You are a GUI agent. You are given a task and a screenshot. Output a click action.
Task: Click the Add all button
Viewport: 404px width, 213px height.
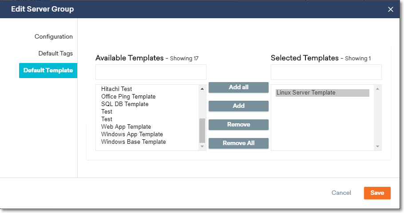pyautogui.click(x=238, y=87)
